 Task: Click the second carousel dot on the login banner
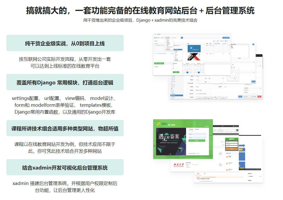[170, 153]
